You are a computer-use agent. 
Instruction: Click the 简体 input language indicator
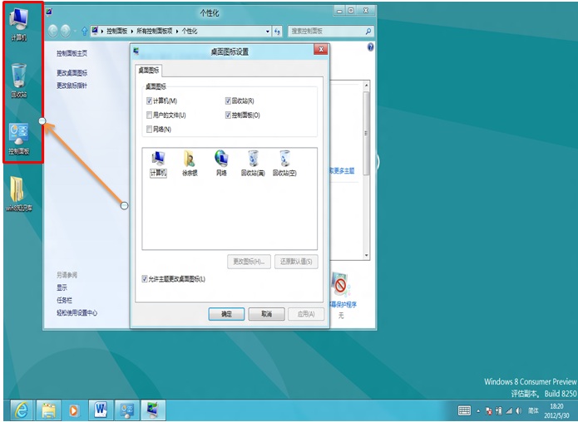point(533,410)
